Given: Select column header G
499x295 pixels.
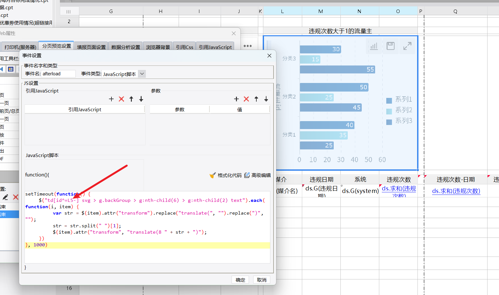Looking at the screenshot, I should tap(111, 11).
